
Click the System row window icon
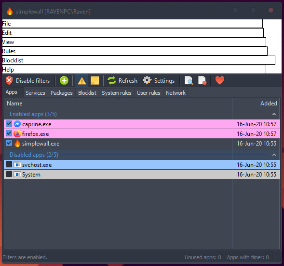pyautogui.click(x=17, y=175)
